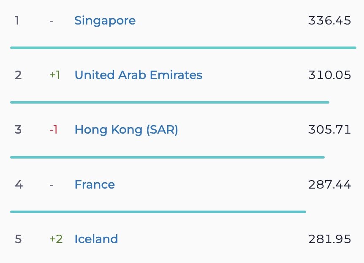The image size is (364, 263).
Task: Click the 281.95 speed value
Action: (x=329, y=239)
